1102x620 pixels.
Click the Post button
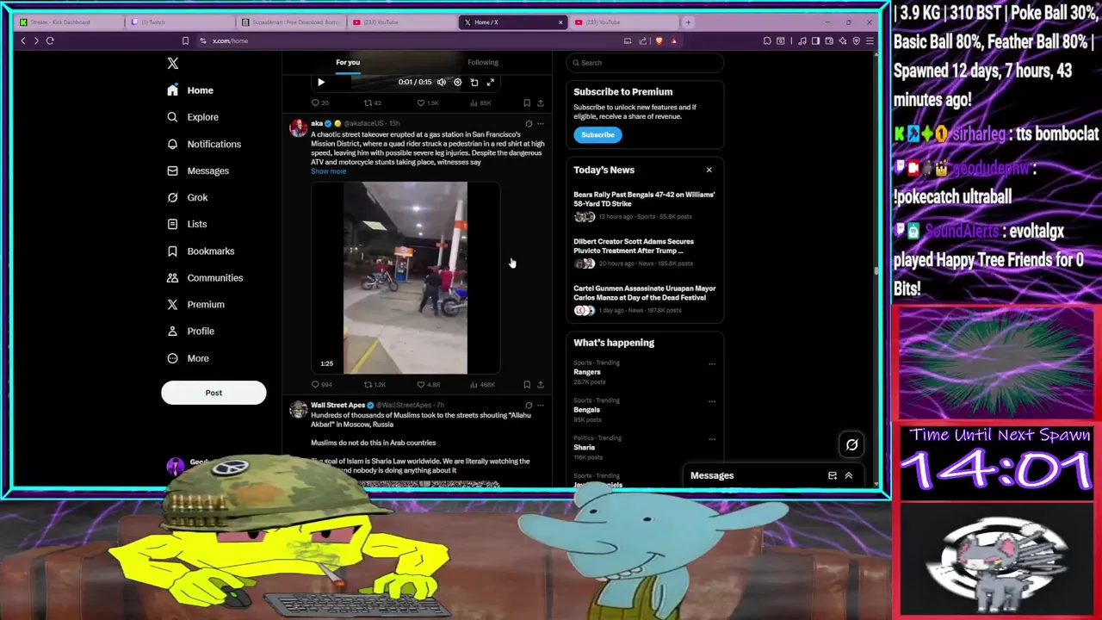click(x=214, y=393)
